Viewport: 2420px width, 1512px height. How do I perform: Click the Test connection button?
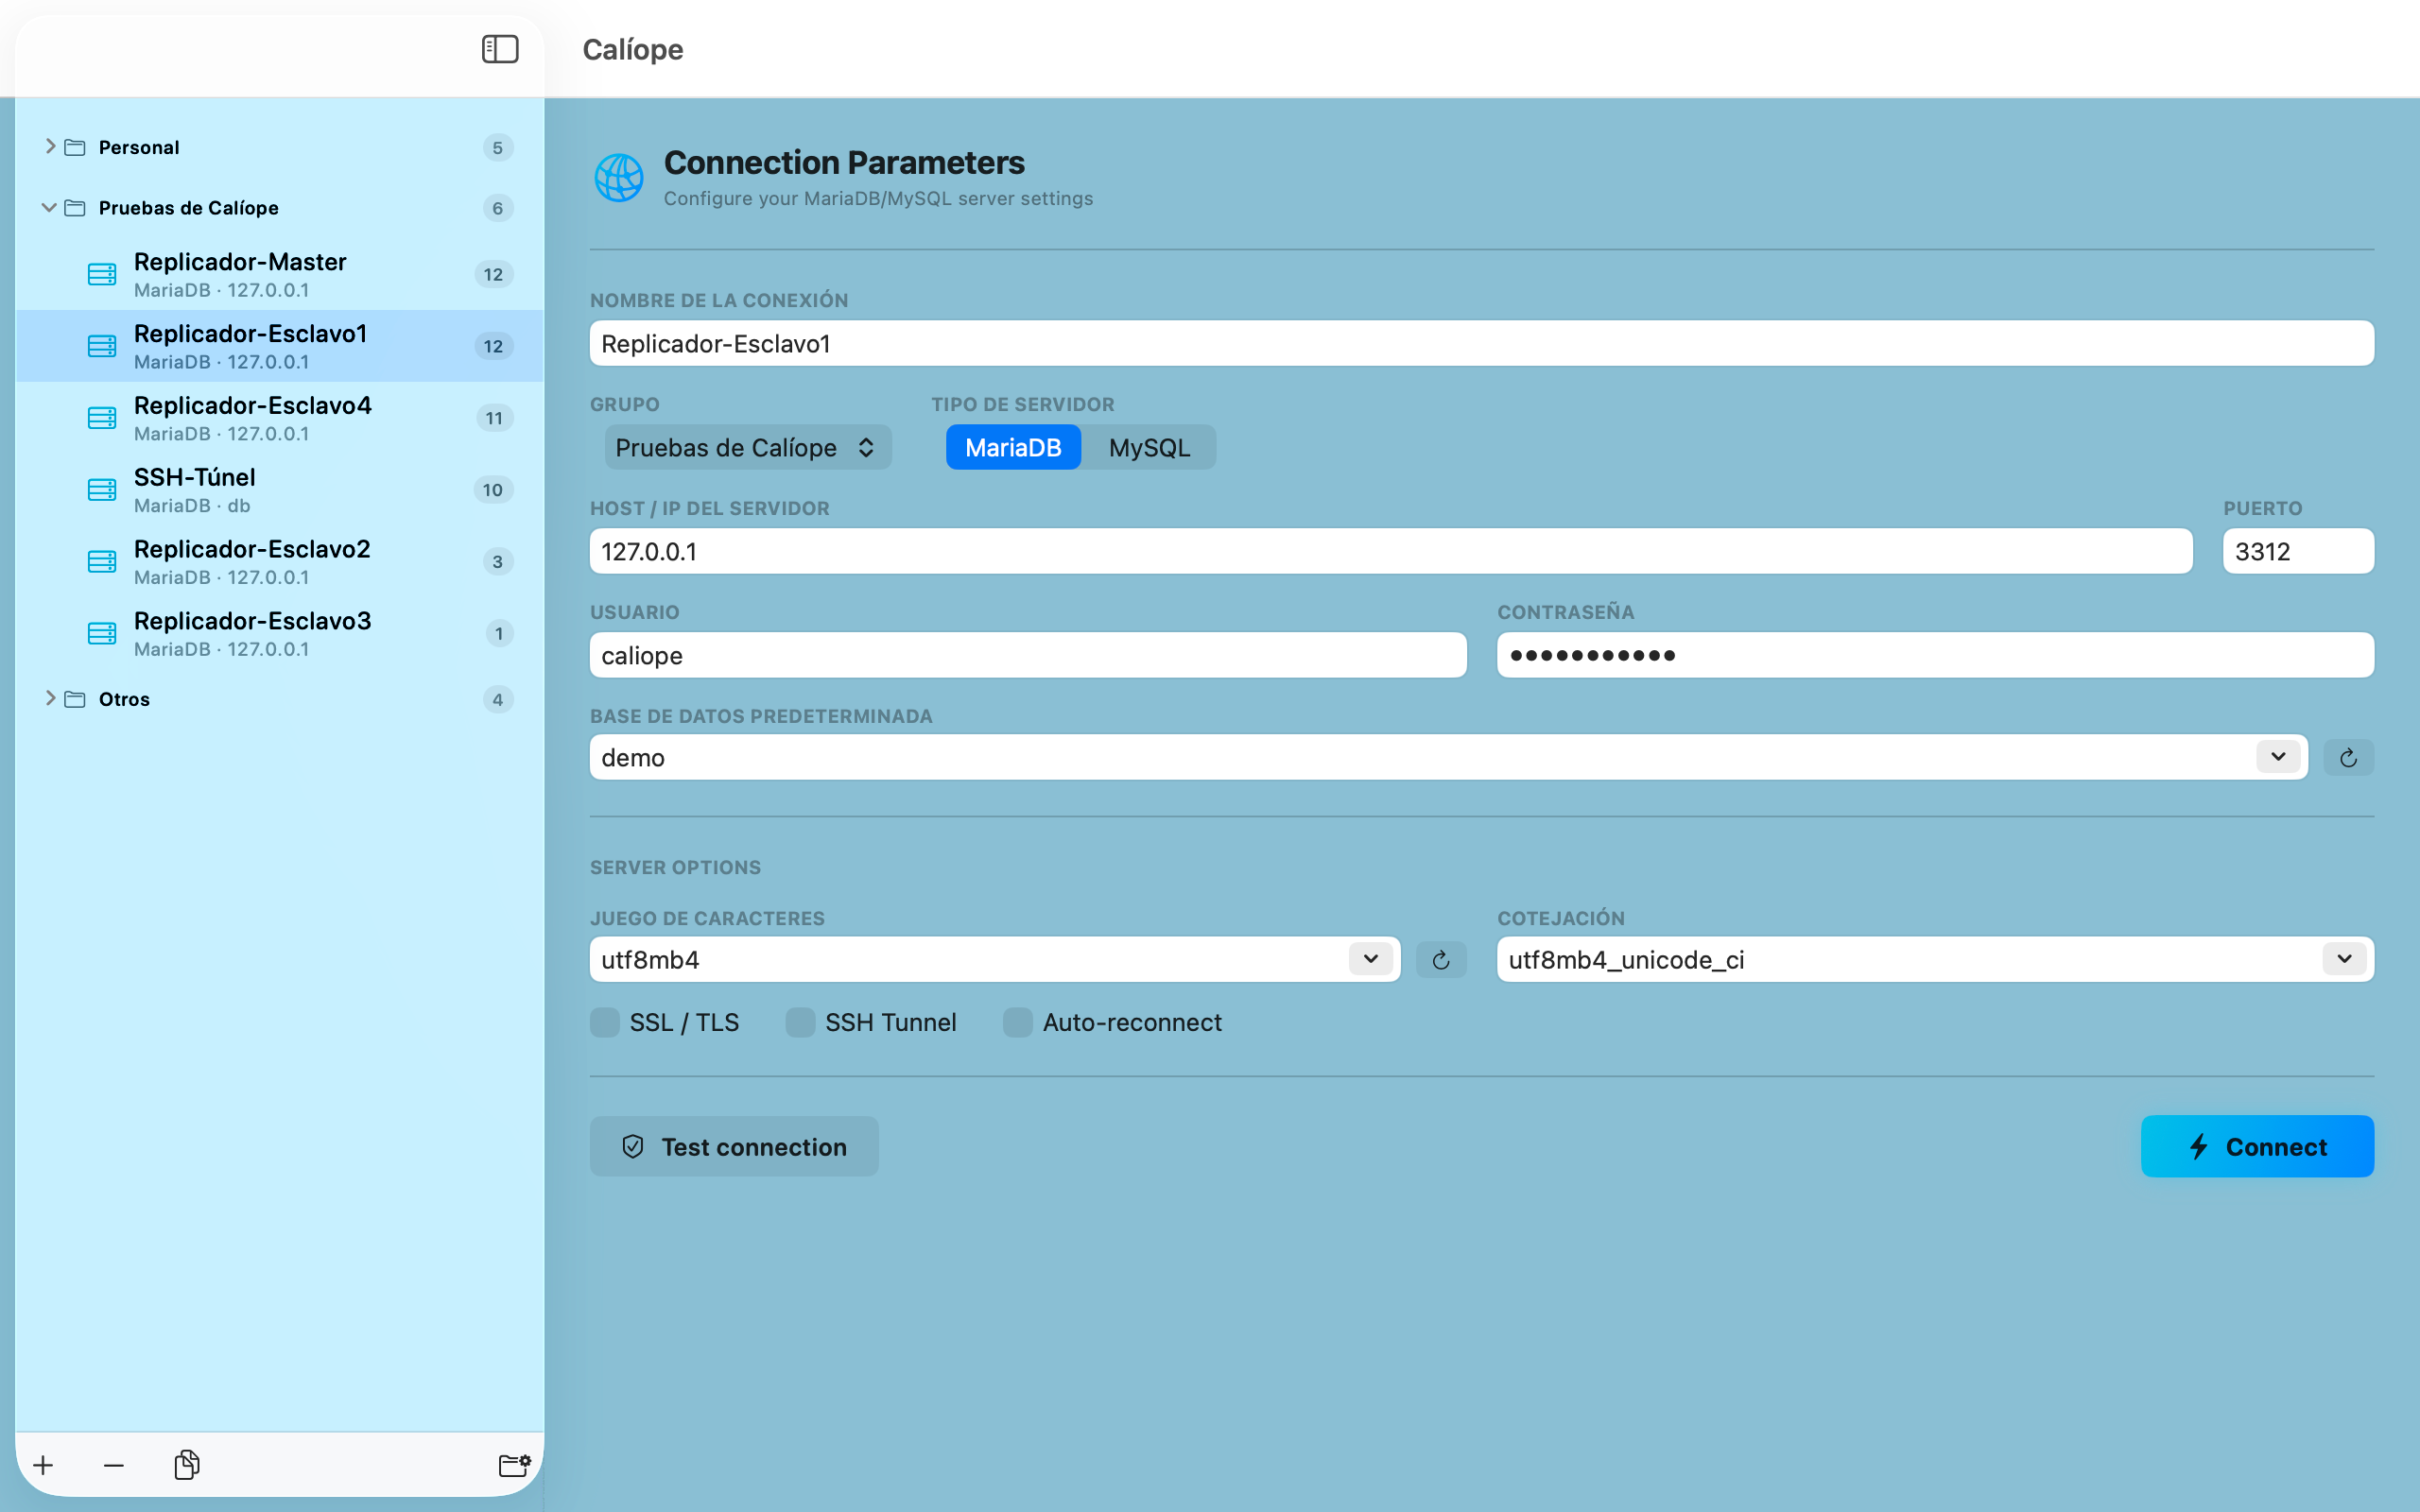point(734,1146)
